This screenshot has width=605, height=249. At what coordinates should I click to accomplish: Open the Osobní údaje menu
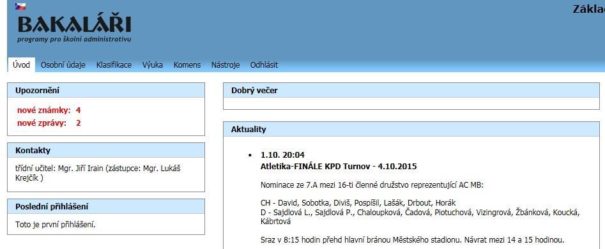pyautogui.click(x=63, y=64)
